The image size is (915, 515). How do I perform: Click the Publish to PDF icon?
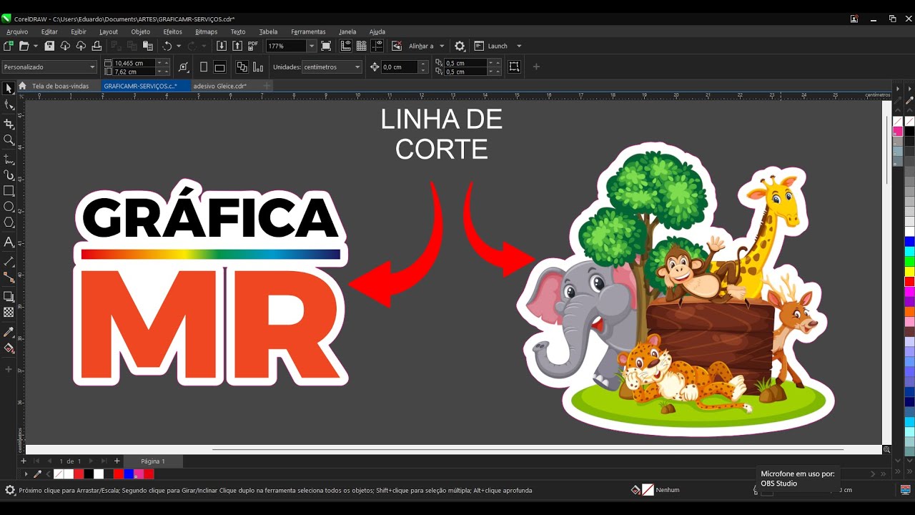point(253,46)
